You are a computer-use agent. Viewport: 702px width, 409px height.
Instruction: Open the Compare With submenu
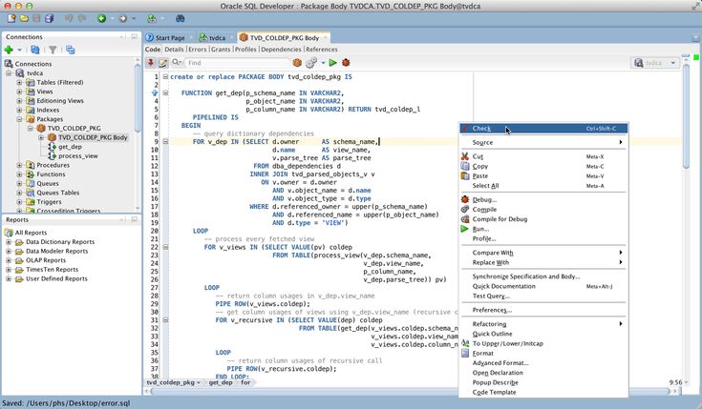(543, 253)
